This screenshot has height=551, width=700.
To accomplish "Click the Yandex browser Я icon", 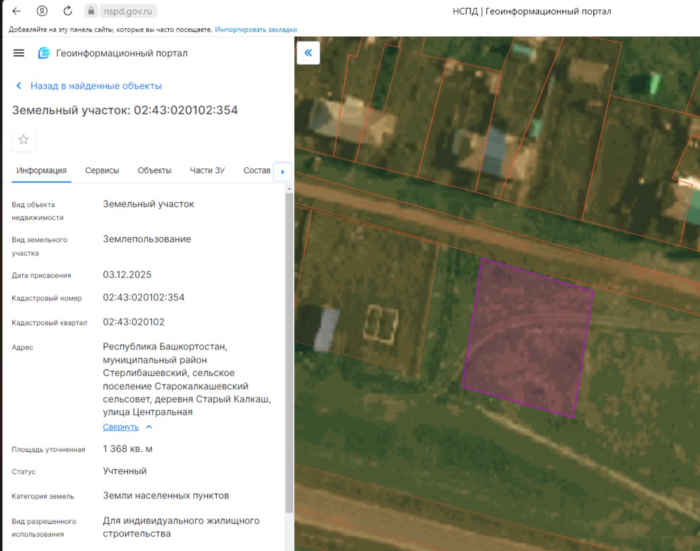I will click(x=42, y=11).
